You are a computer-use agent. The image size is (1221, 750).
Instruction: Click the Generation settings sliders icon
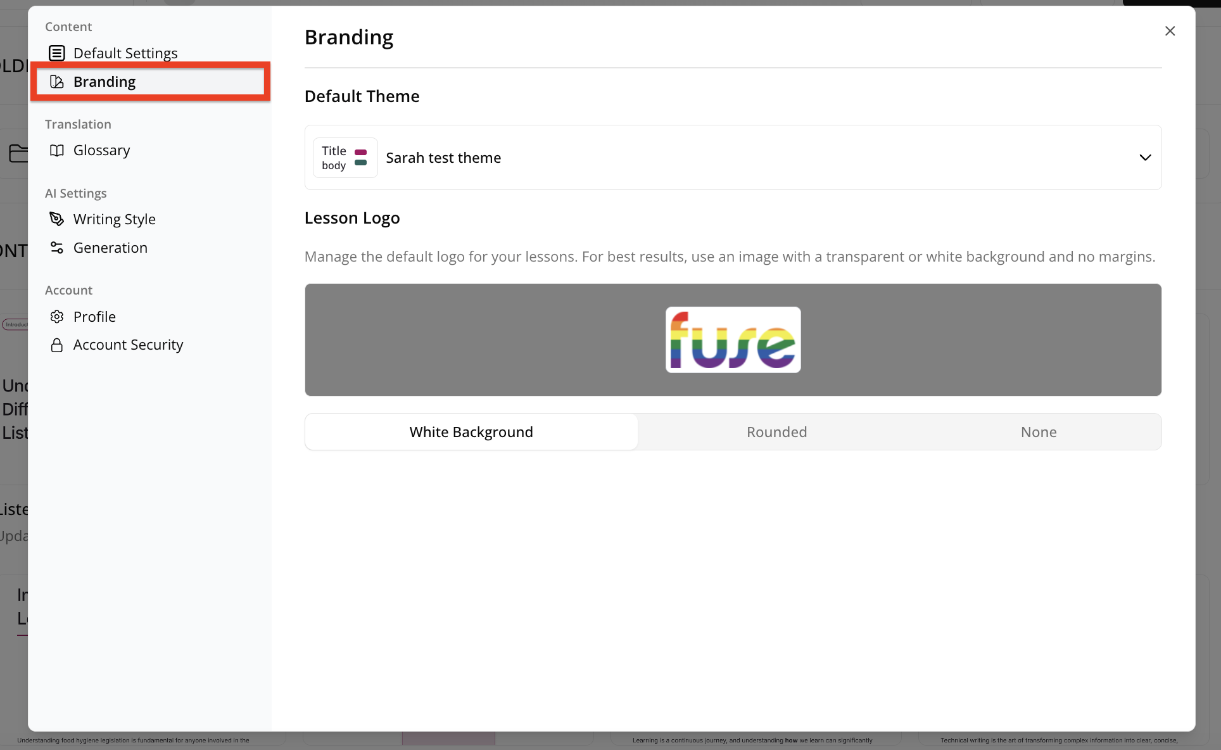57,248
